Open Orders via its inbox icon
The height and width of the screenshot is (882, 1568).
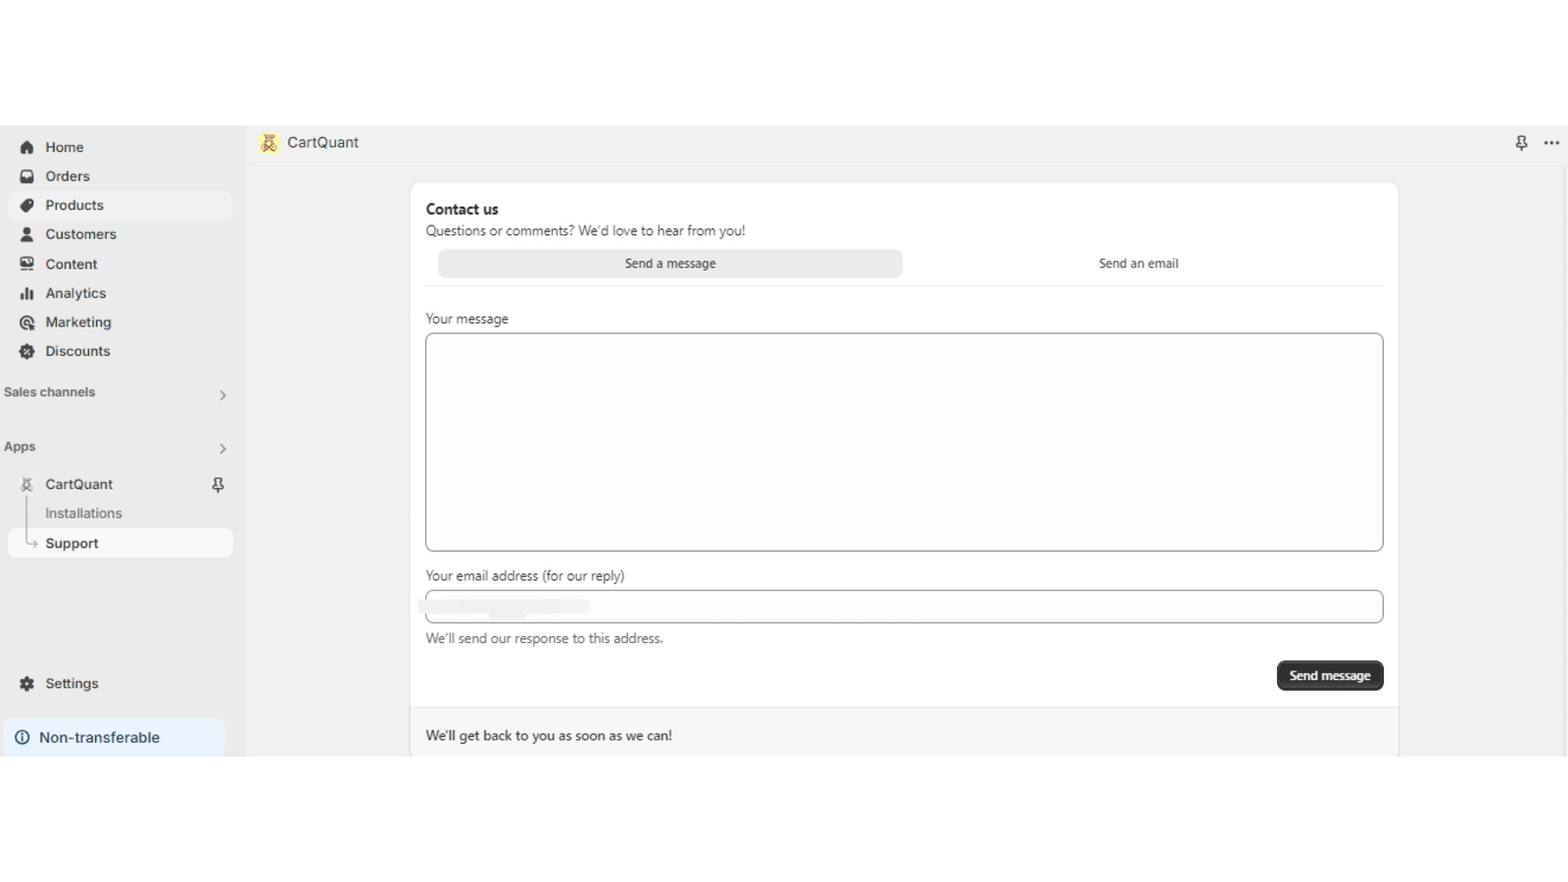click(x=26, y=176)
